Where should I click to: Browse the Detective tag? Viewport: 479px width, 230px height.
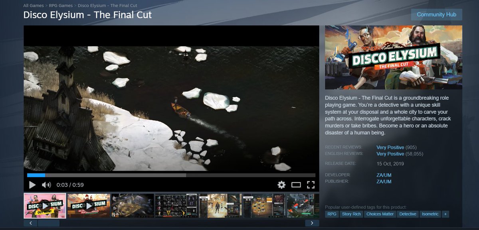(408, 214)
